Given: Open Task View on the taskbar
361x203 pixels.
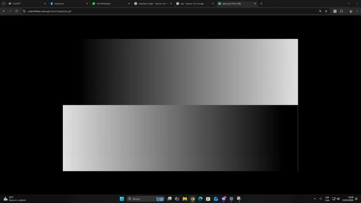Looking at the screenshot, I should pyautogui.click(x=170, y=199).
